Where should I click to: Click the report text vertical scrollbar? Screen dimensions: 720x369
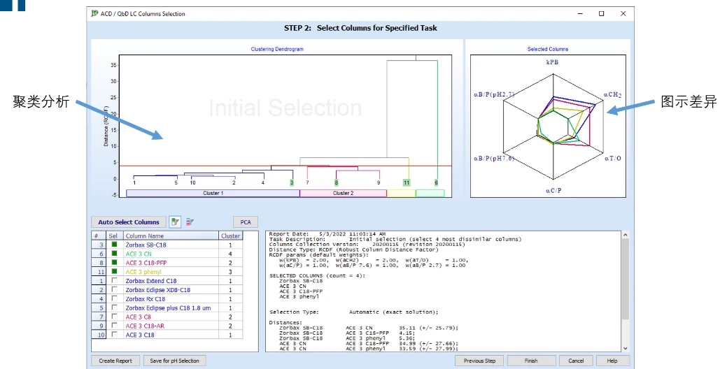[x=626, y=291]
